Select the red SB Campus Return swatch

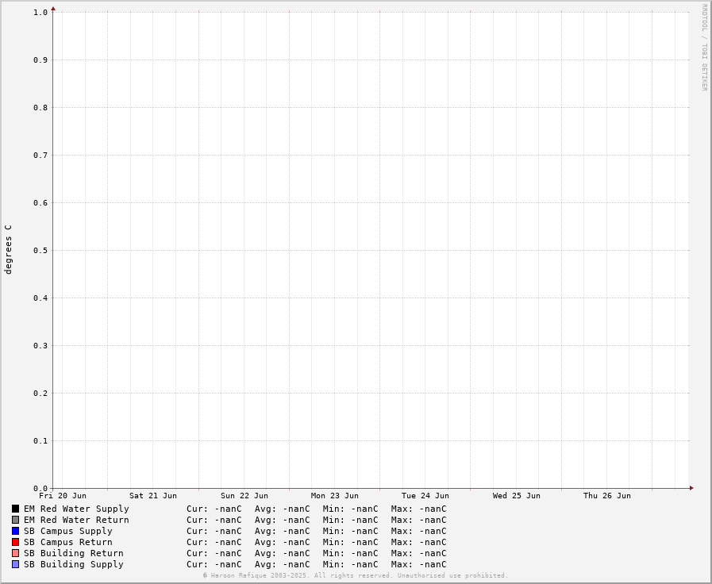pyautogui.click(x=15, y=542)
